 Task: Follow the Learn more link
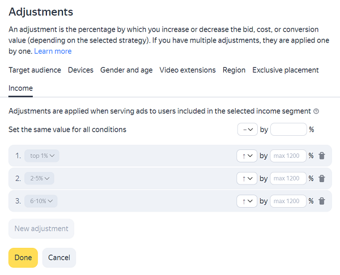53,51
